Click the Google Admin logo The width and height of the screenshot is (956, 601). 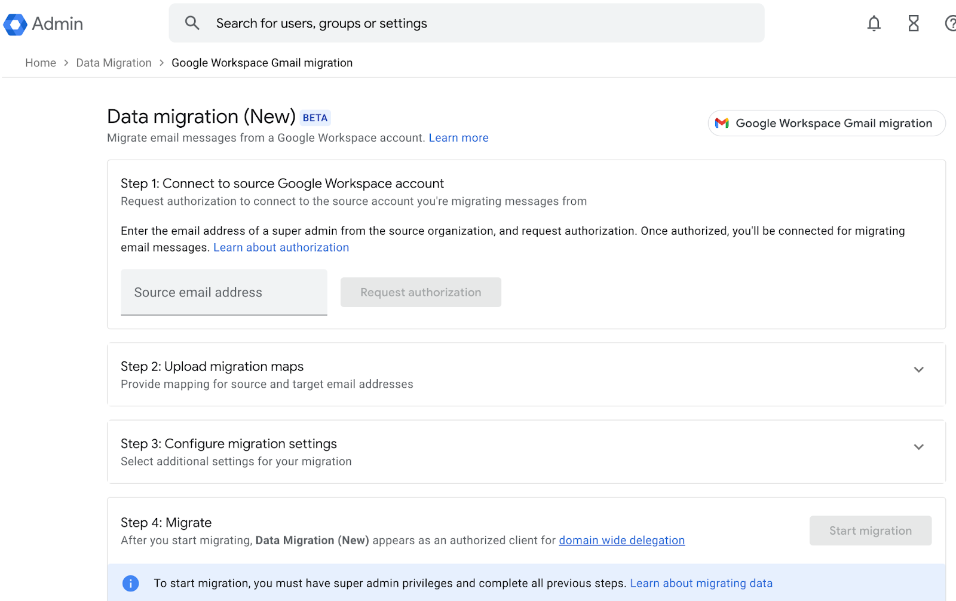[15, 24]
